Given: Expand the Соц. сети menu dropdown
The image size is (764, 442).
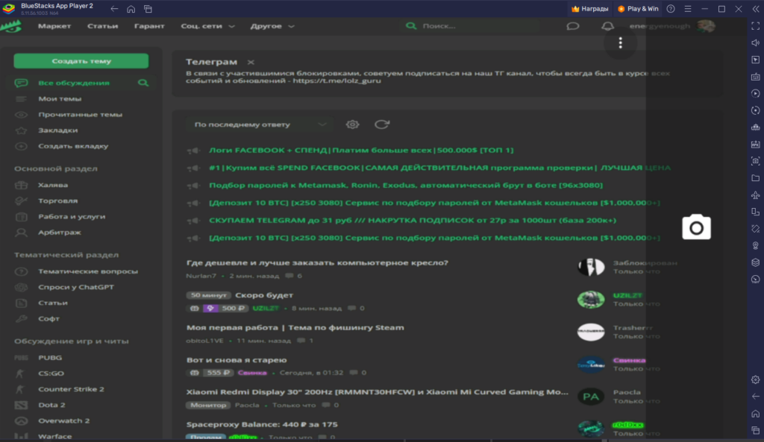Looking at the screenshot, I should (x=207, y=26).
